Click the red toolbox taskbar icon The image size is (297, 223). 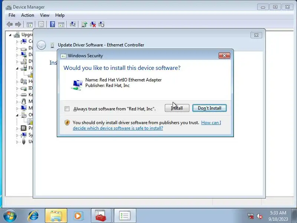(101, 216)
